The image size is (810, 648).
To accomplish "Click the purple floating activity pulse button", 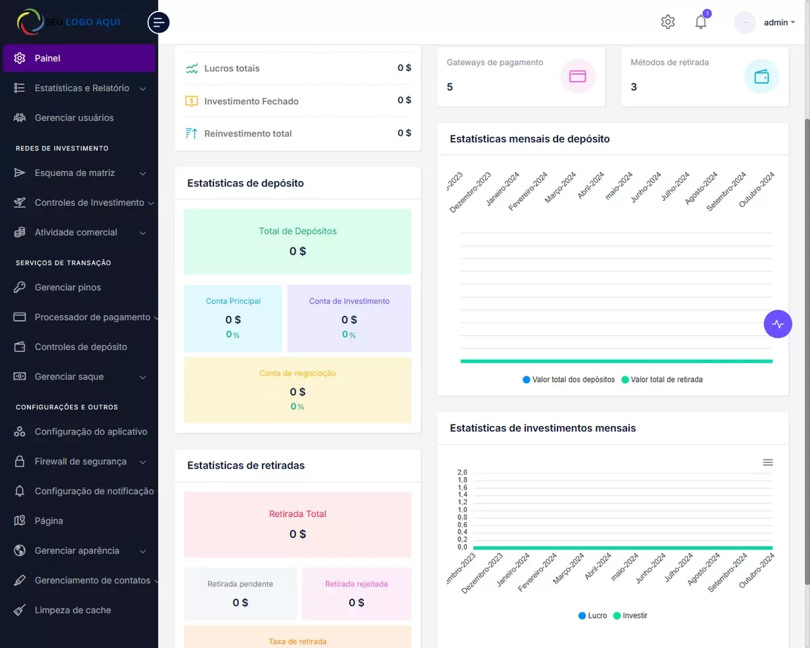I will click(778, 324).
